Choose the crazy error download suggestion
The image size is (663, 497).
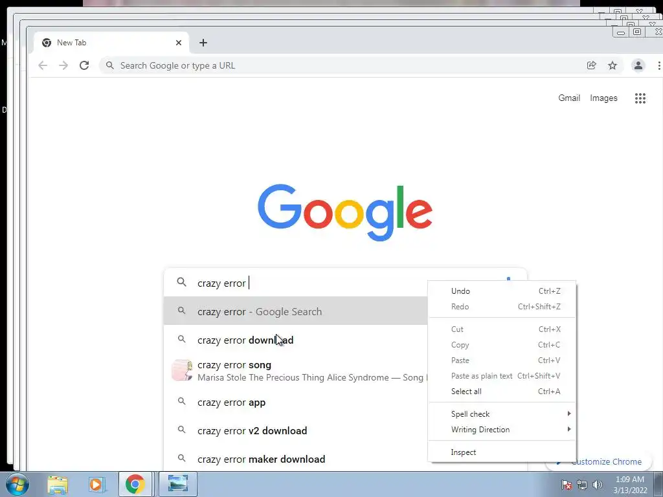[x=295, y=340]
